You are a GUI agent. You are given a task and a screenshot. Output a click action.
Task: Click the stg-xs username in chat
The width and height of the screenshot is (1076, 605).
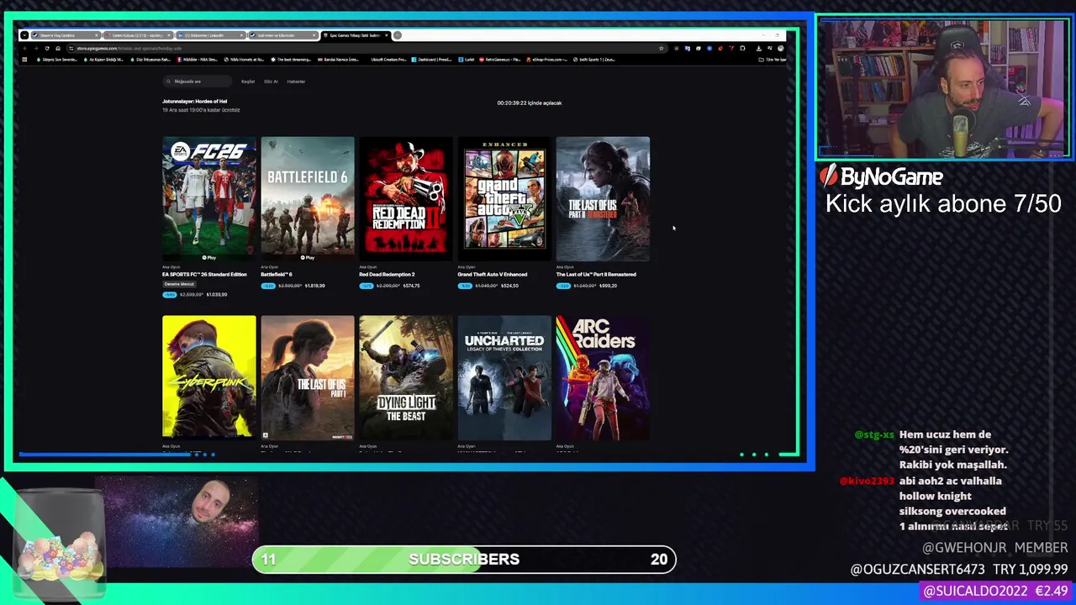click(874, 434)
